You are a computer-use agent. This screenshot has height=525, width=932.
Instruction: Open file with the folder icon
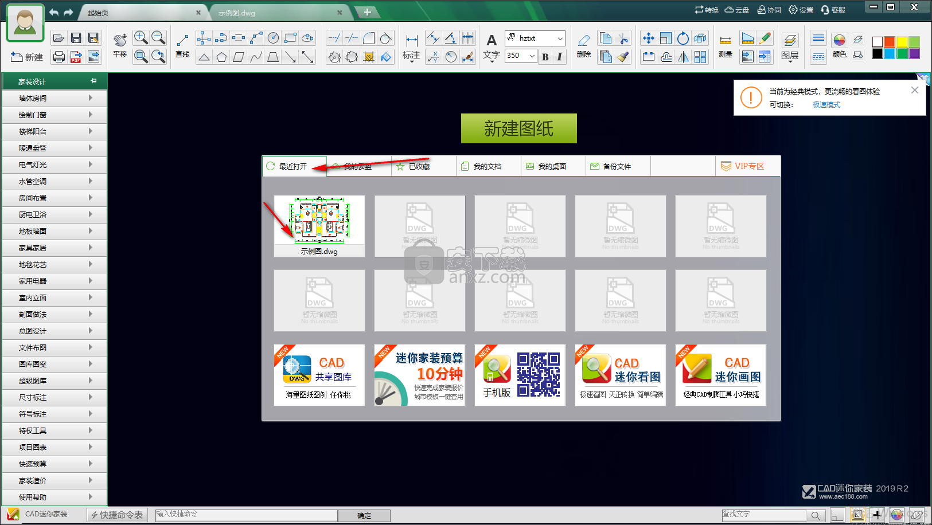coord(59,38)
